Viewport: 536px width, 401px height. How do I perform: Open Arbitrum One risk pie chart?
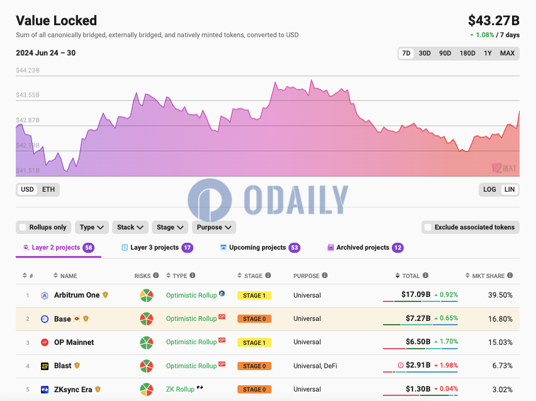(x=146, y=295)
